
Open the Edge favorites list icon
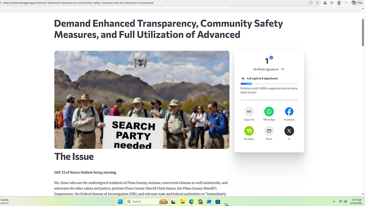[x=332, y=3]
